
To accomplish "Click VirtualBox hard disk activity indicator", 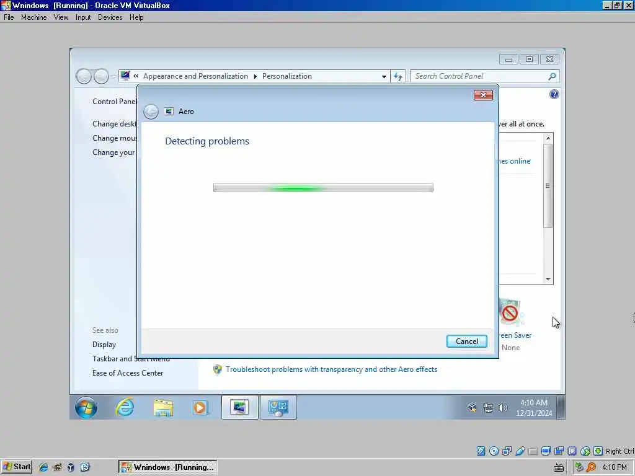I will click(481, 451).
